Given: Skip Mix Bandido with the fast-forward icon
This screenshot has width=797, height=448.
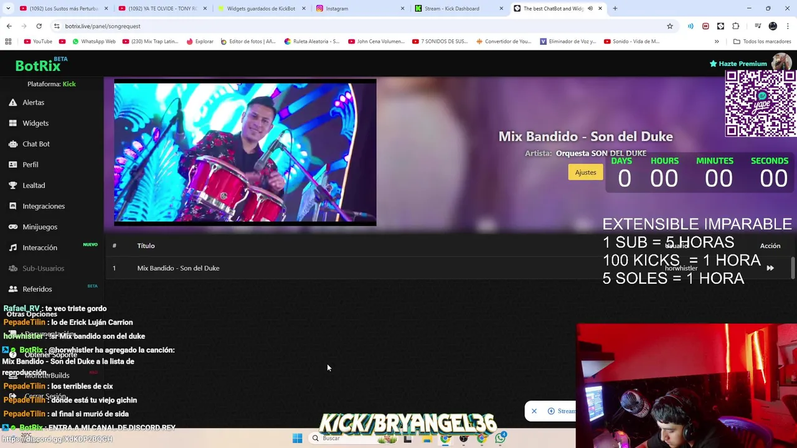Looking at the screenshot, I should (x=770, y=268).
